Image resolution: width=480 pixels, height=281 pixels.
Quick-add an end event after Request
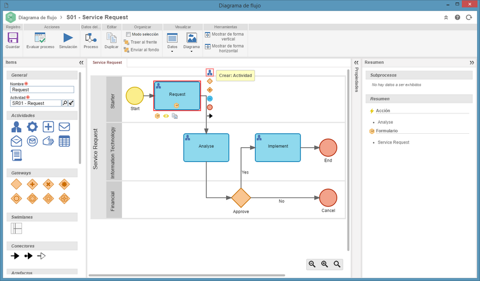210,107
